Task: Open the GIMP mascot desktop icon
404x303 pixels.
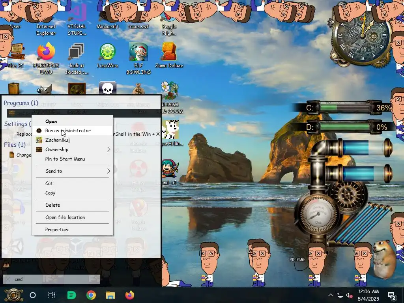Action: [x=44, y=90]
